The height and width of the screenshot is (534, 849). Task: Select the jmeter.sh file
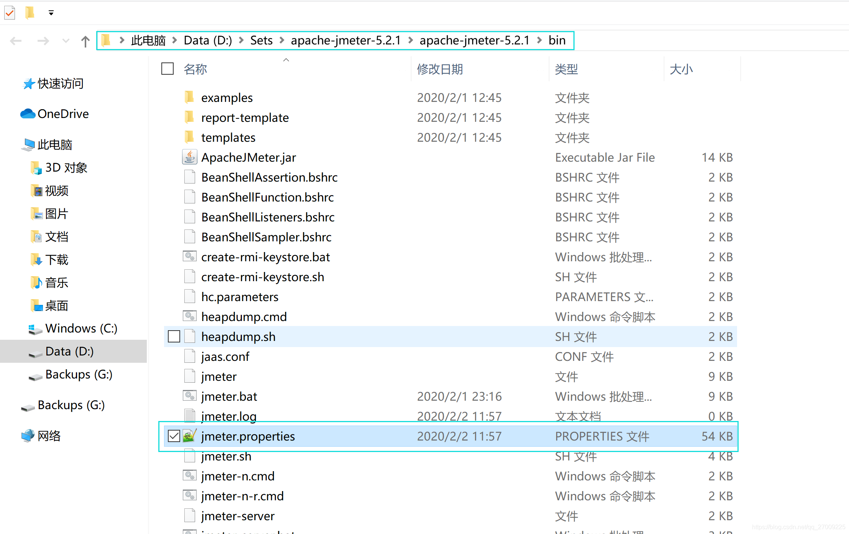coord(450,456)
